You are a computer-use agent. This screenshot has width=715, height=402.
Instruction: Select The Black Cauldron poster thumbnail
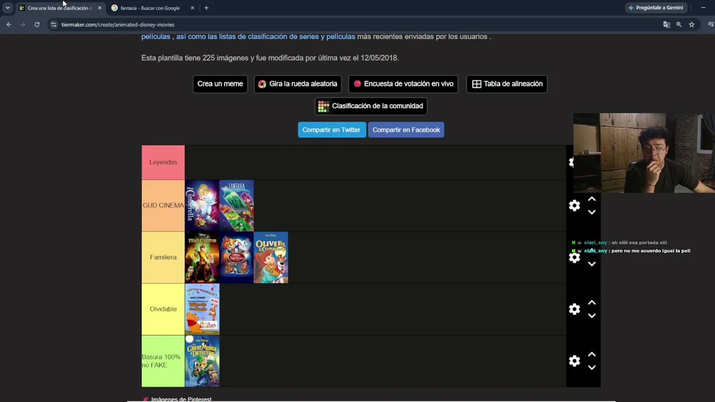(202, 257)
